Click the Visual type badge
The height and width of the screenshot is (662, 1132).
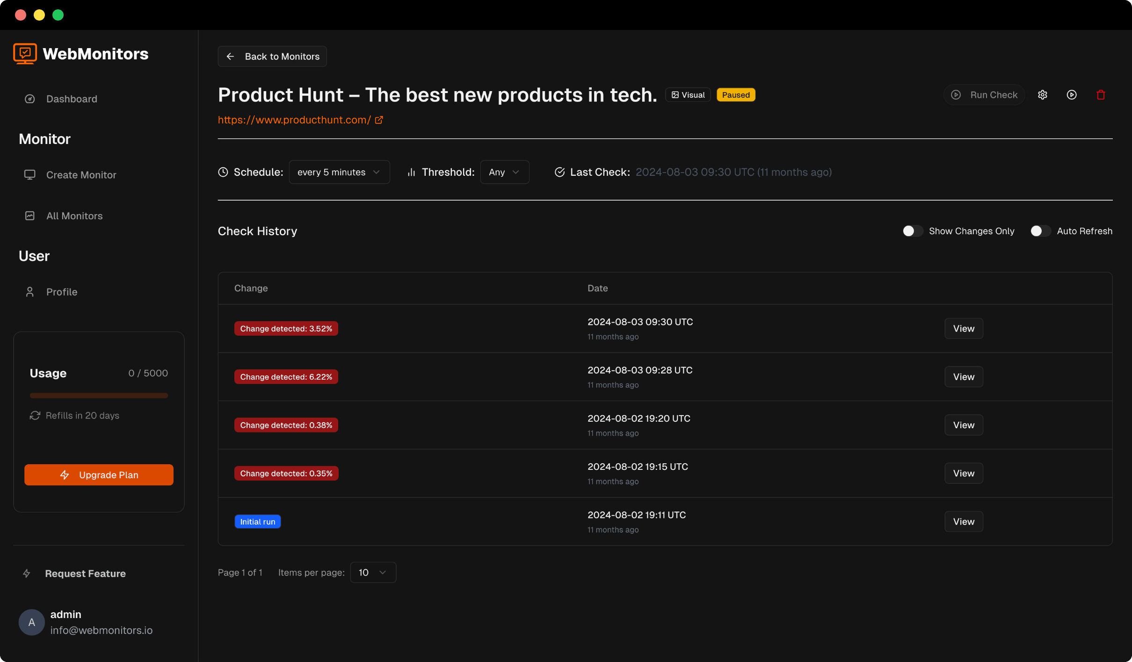[x=688, y=95]
